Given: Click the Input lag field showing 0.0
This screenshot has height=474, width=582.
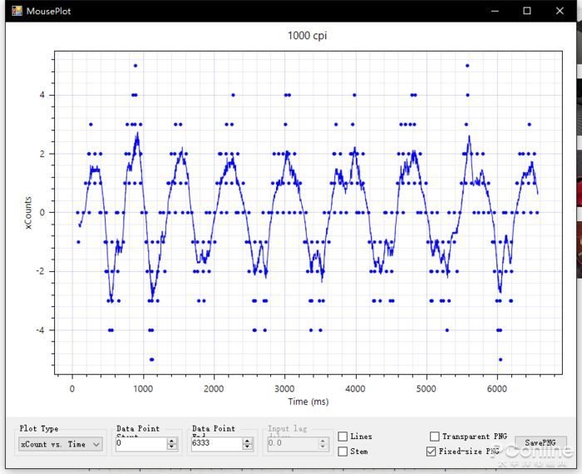Looking at the screenshot, I should click(x=293, y=443).
